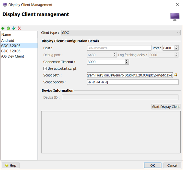Click the red X delete client icon
Screen dimensions: 183x170
(x=19, y=28)
